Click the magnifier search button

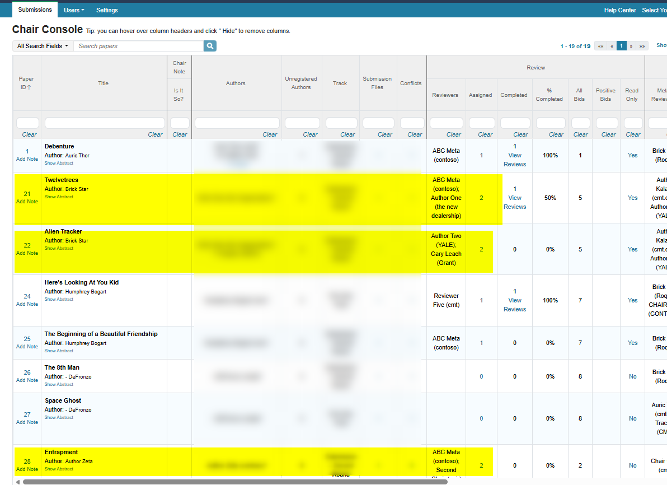pyautogui.click(x=210, y=46)
